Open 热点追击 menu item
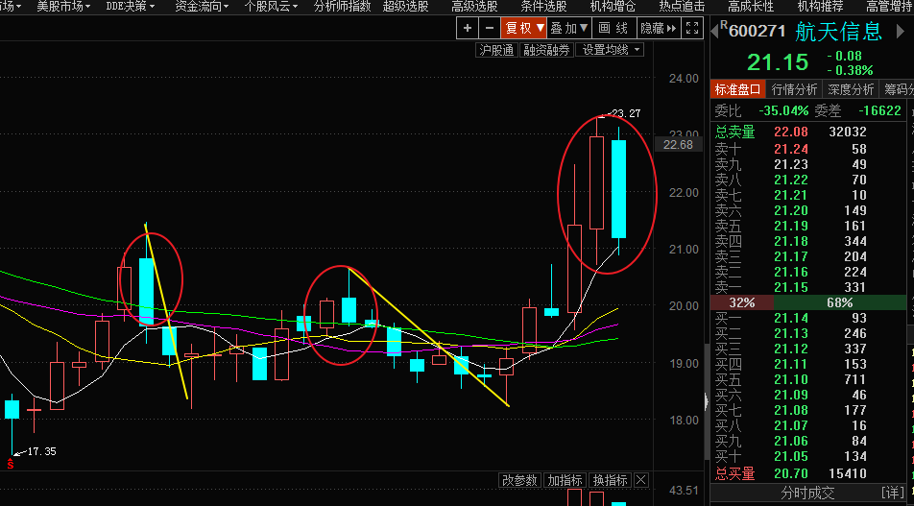The width and height of the screenshot is (914, 506). (682, 7)
